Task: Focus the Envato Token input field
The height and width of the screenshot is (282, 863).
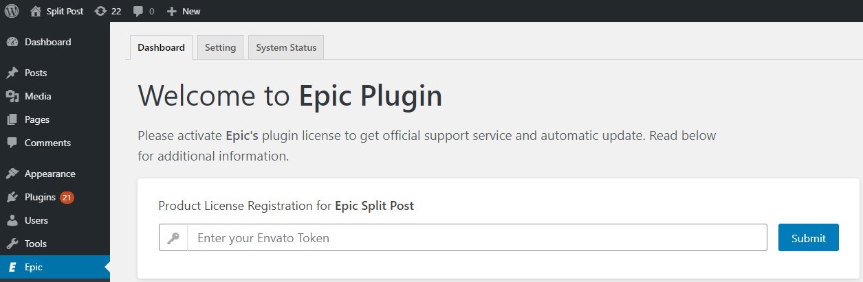Action: pyautogui.click(x=477, y=238)
